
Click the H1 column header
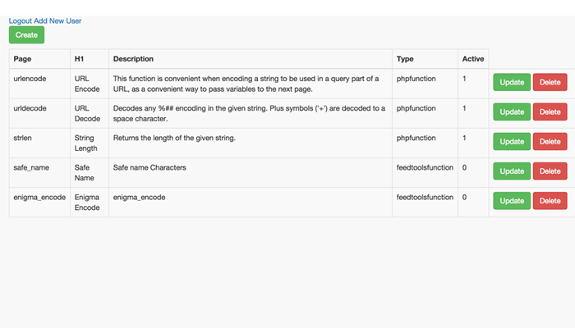pos(79,59)
